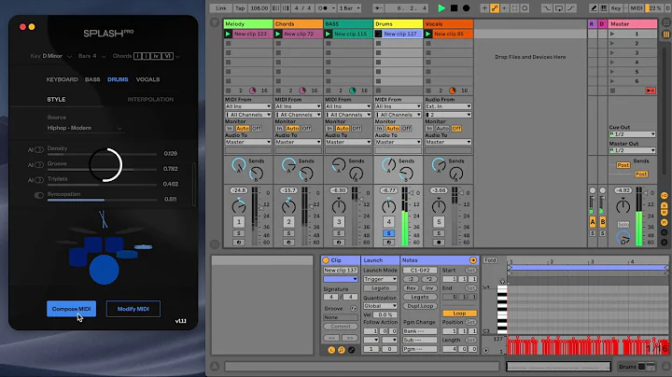
Task: Click the Follow arrow icon in transport
Action: 378,8
